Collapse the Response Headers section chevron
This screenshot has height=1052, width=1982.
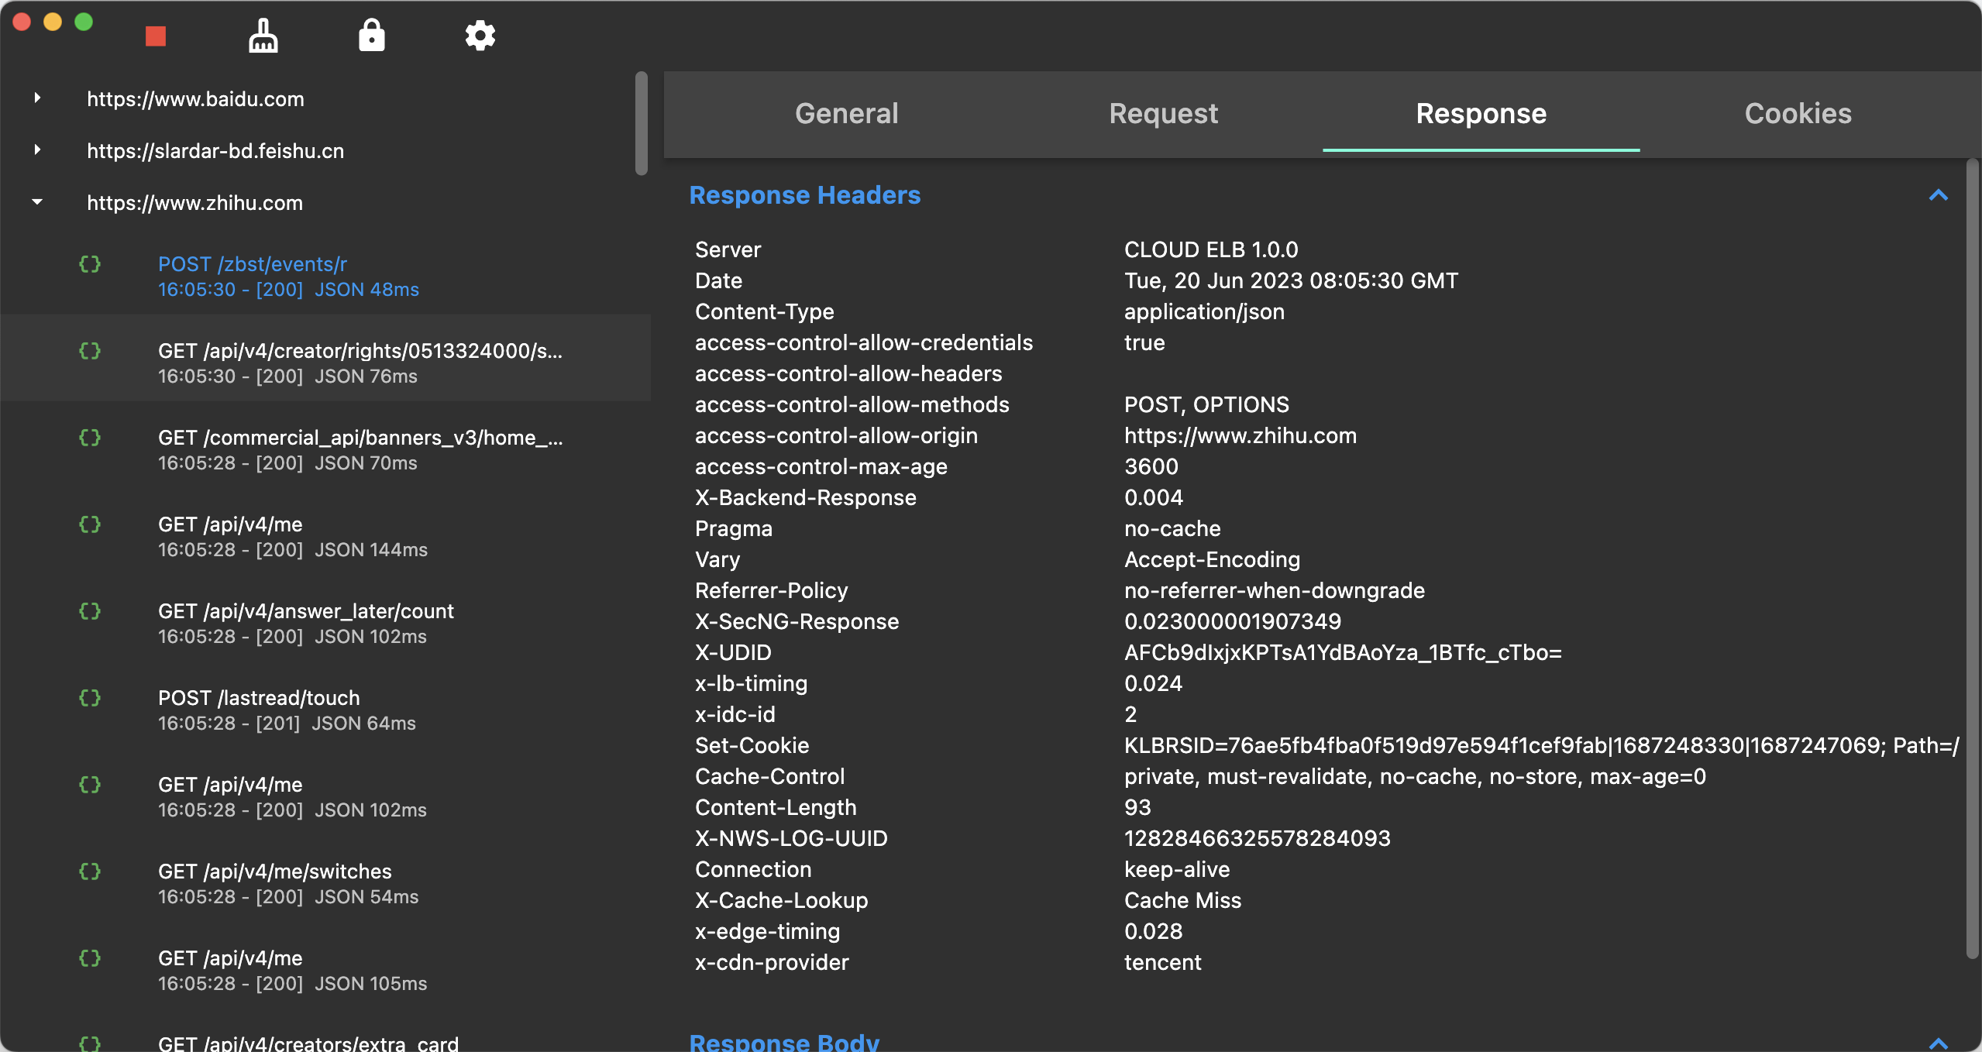tap(1938, 195)
